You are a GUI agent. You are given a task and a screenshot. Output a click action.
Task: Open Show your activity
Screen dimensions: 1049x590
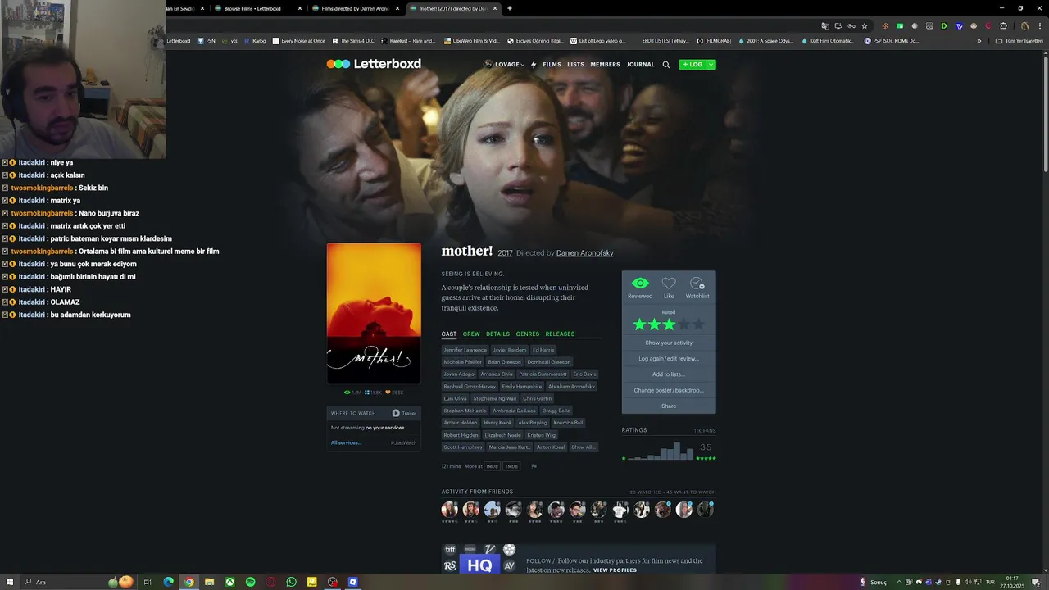point(669,343)
